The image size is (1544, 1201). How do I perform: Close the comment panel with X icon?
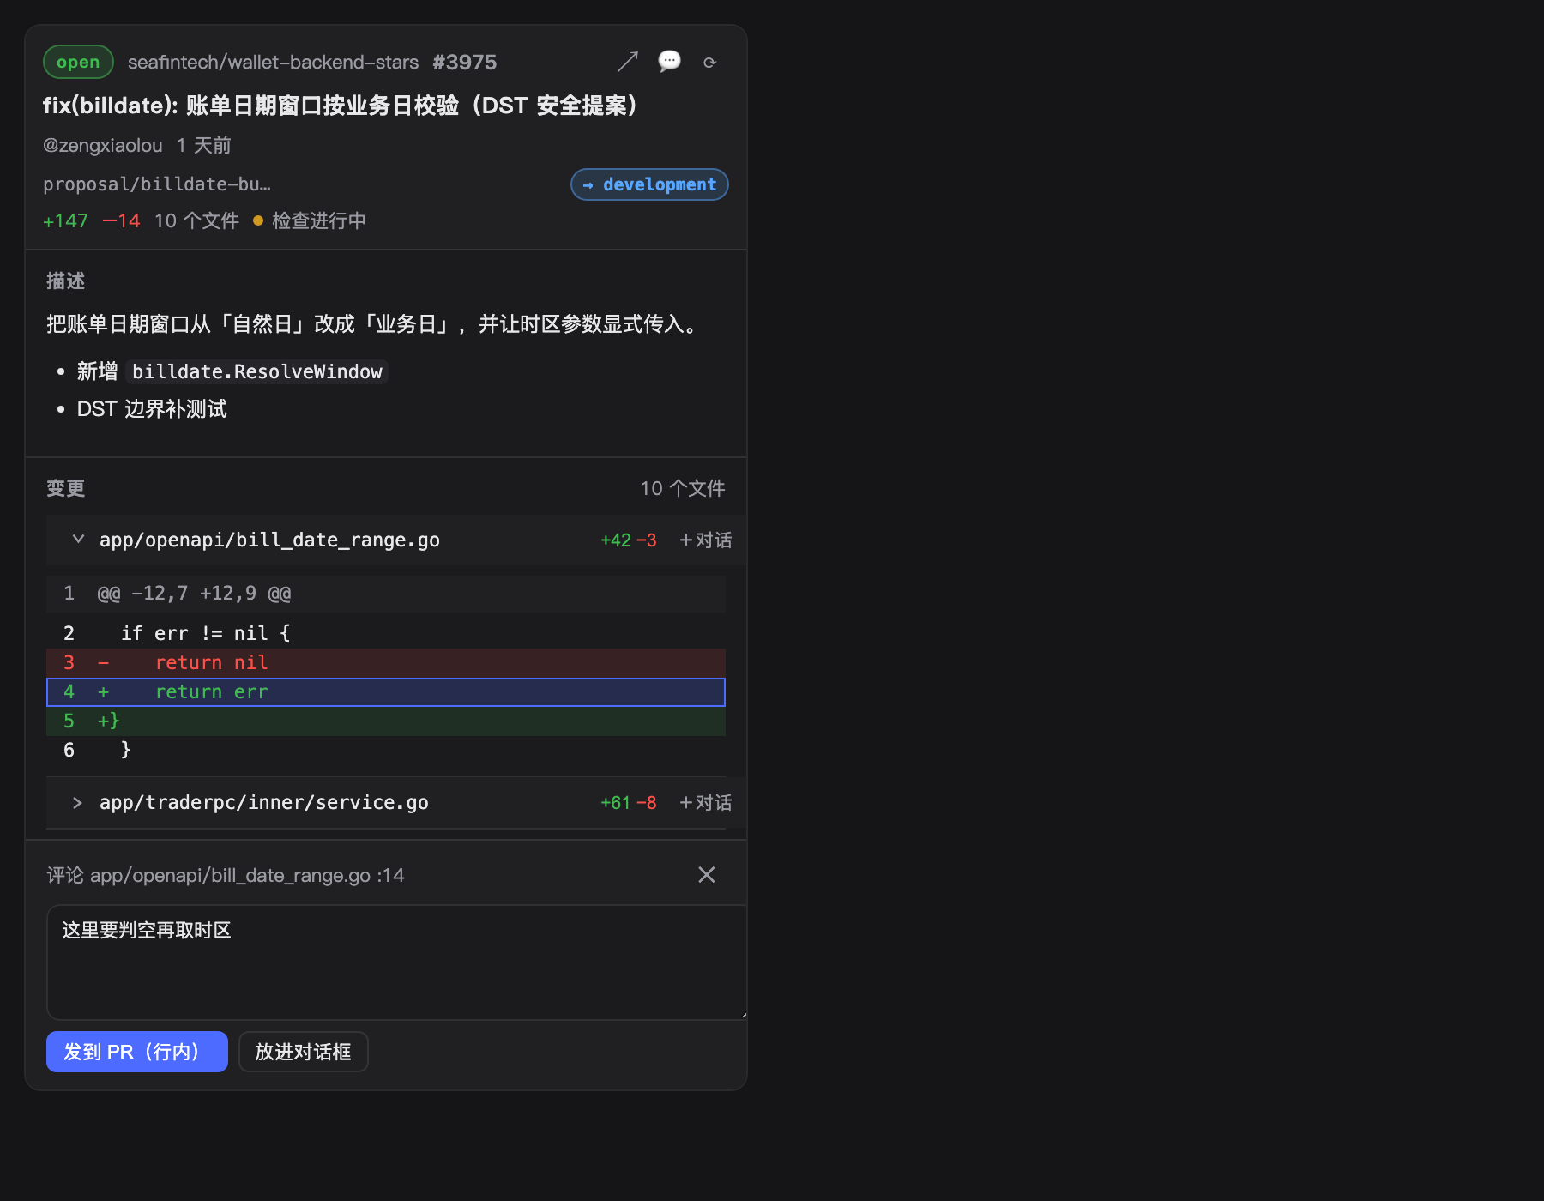tap(707, 874)
